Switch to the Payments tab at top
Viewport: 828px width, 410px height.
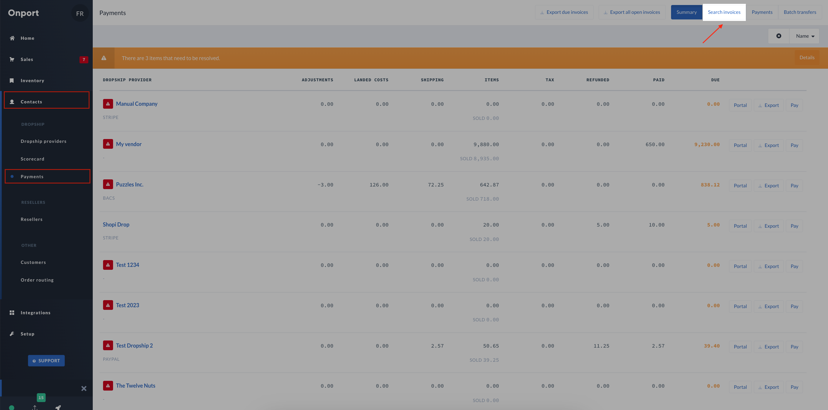pos(762,12)
